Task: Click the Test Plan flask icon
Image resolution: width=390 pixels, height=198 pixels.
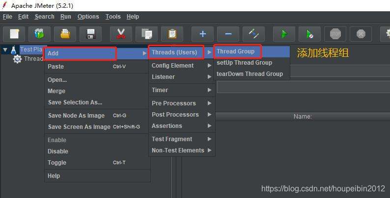Action: tap(13, 50)
